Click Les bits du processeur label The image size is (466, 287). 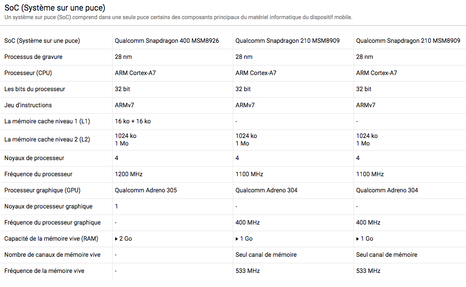35,89
